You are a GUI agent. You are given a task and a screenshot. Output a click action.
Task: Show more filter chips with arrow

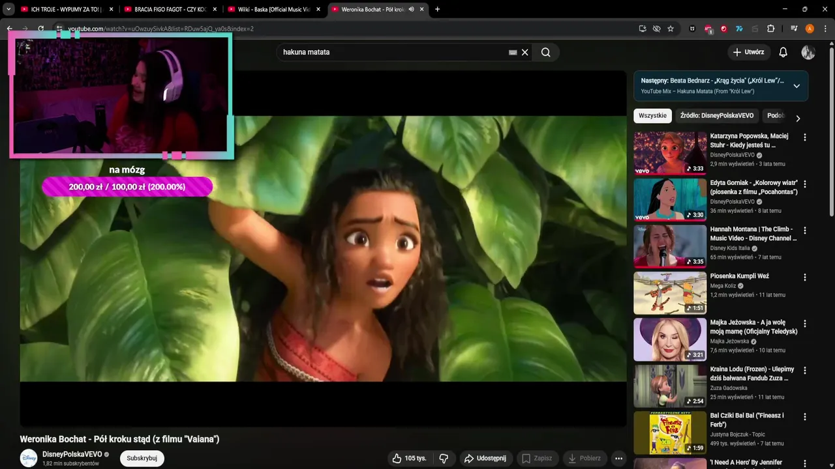coord(797,118)
